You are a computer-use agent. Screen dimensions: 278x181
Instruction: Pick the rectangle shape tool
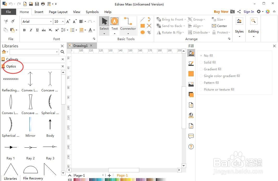(143, 26)
